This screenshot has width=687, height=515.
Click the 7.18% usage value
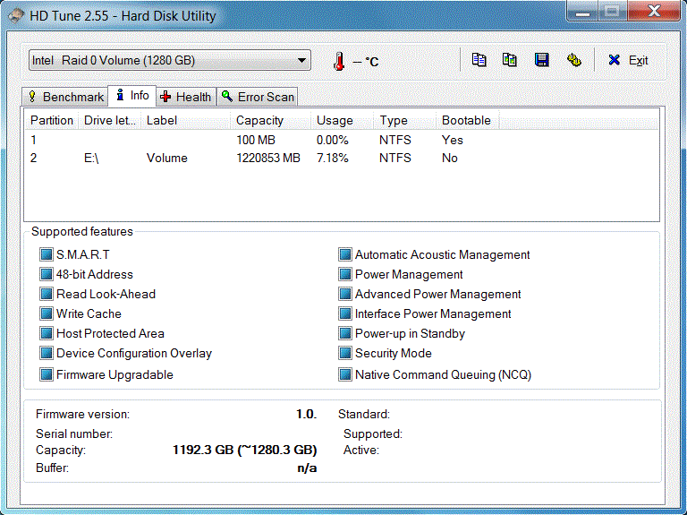click(333, 158)
